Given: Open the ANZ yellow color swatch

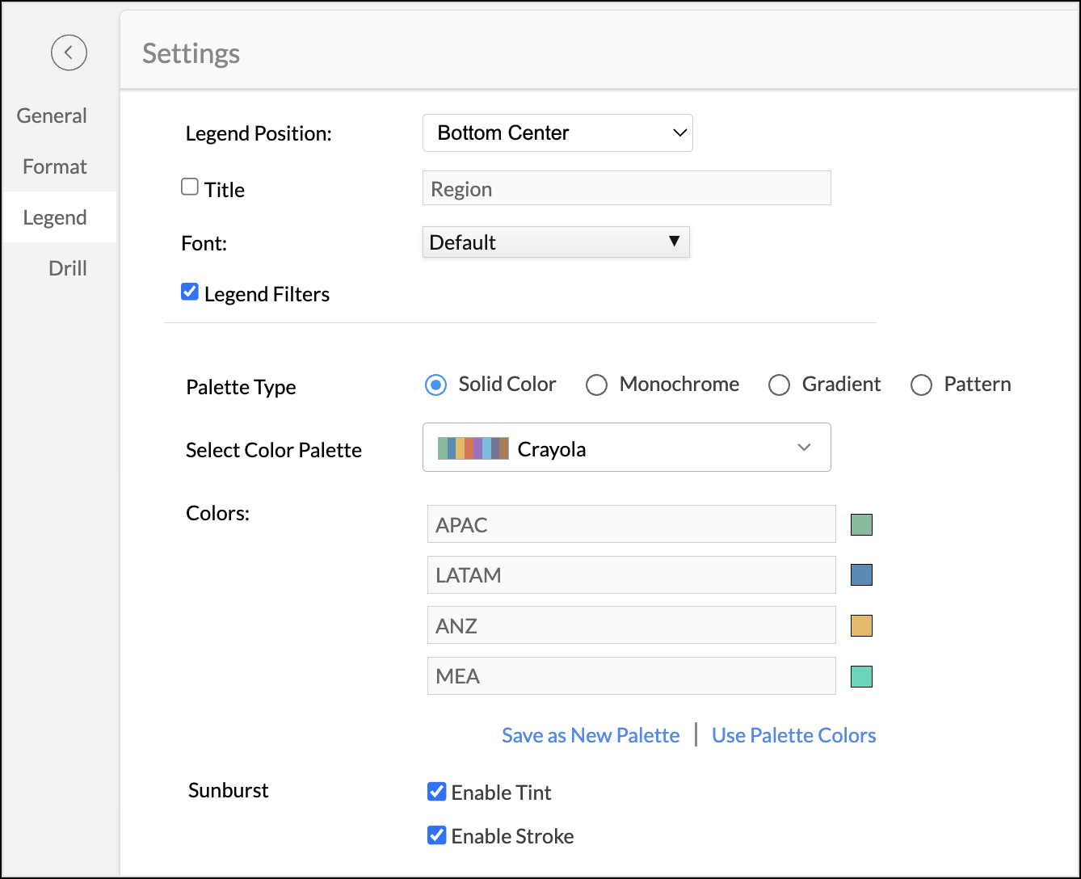Looking at the screenshot, I should pos(861,626).
